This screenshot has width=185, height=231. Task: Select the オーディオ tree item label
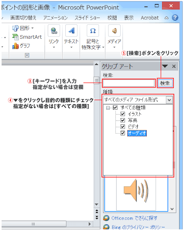pyautogui.click(x=137, y=133)
